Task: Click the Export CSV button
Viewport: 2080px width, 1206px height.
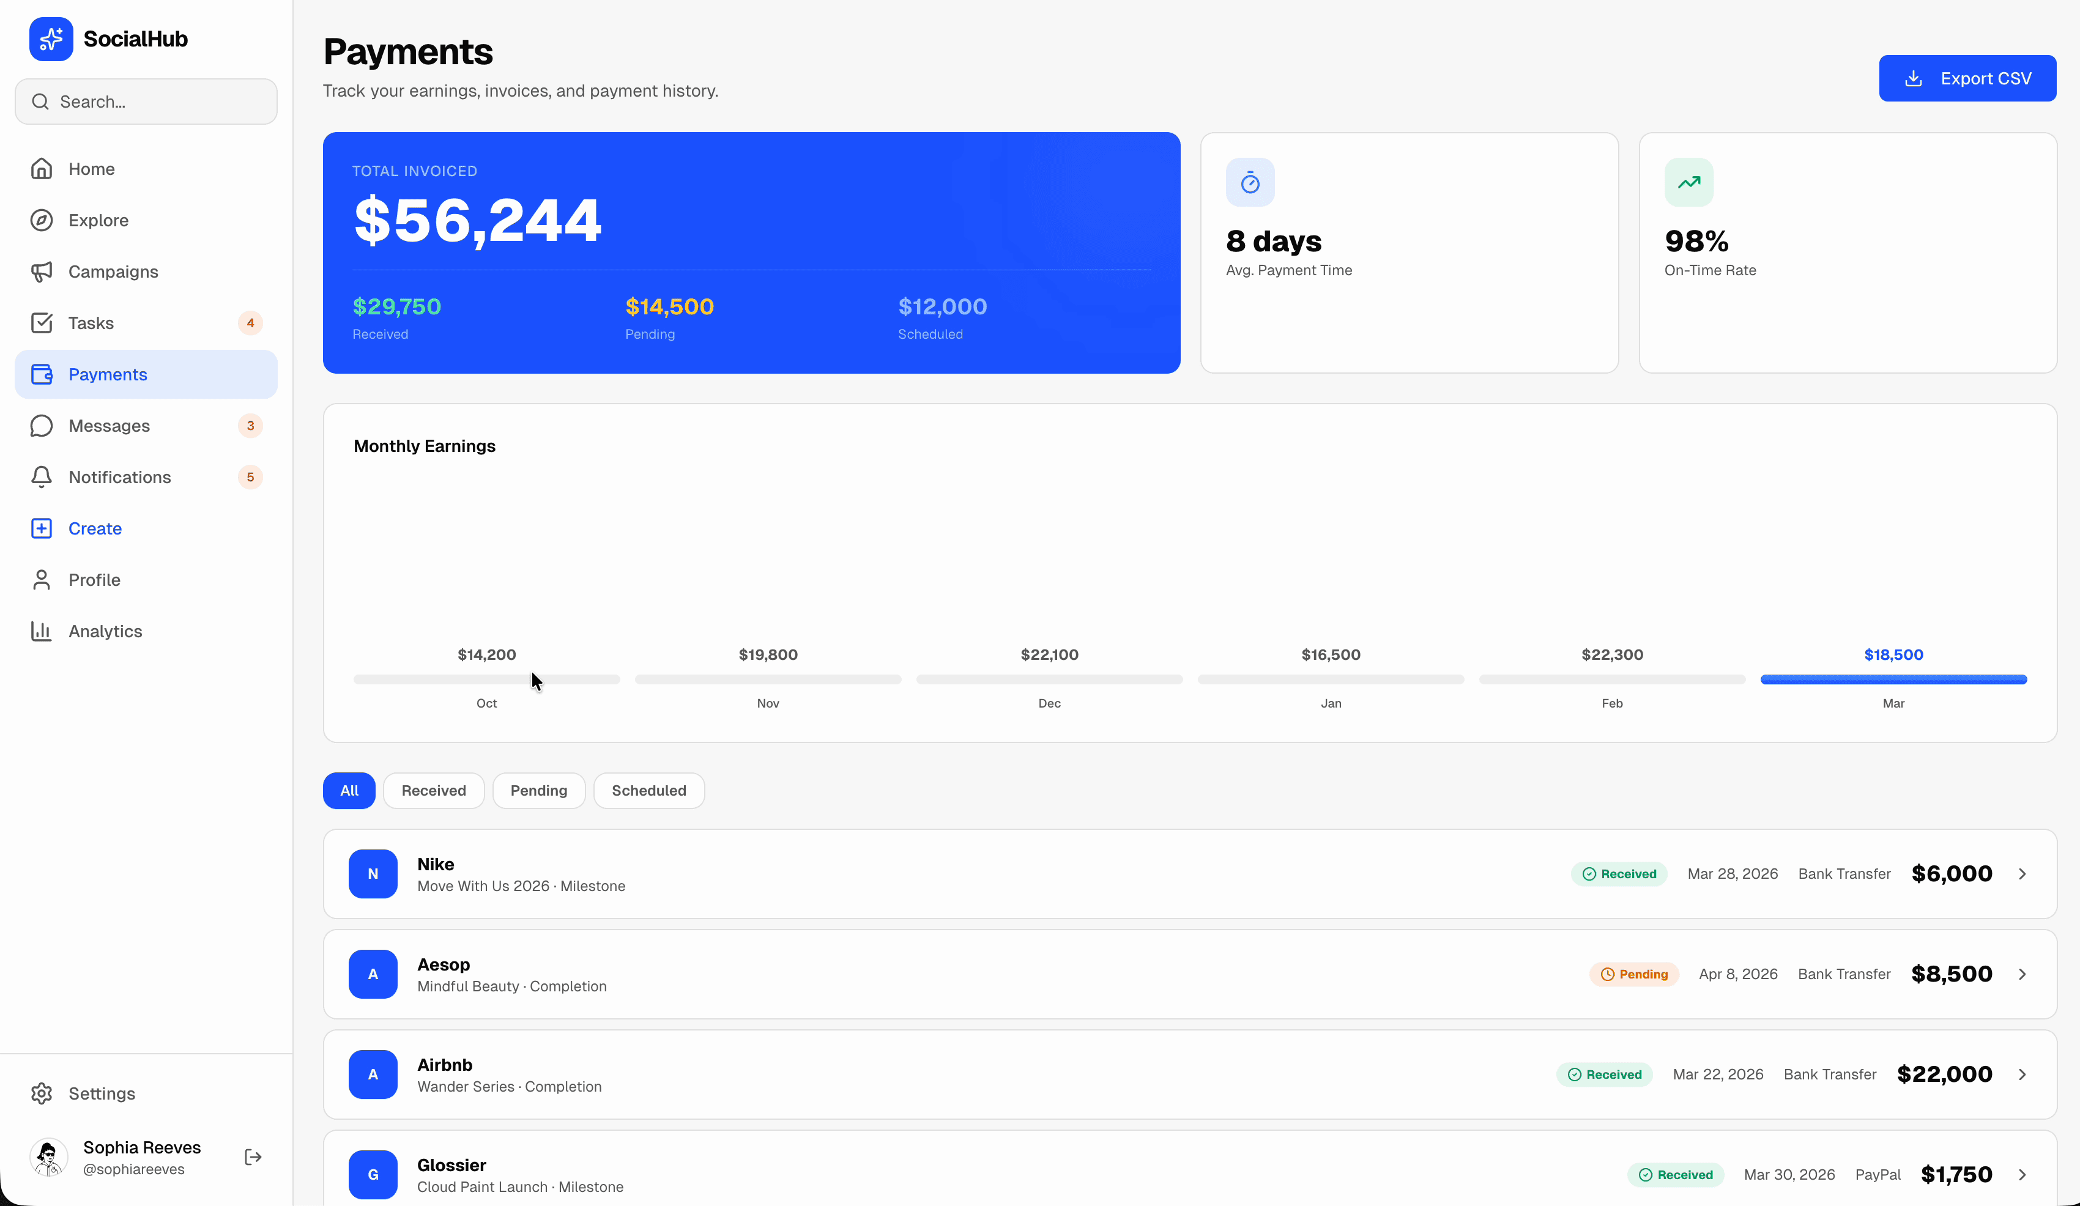Action: tap(1968, 78)
